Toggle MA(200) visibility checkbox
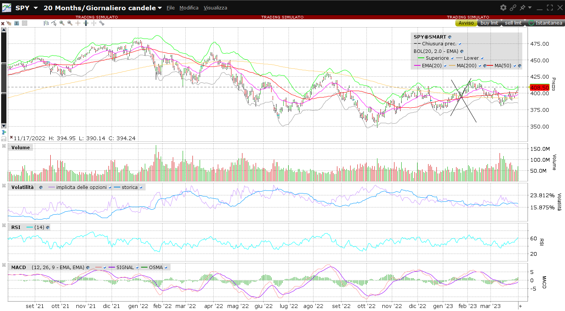This screenshot has width=565, height=311. pos(480,66)
